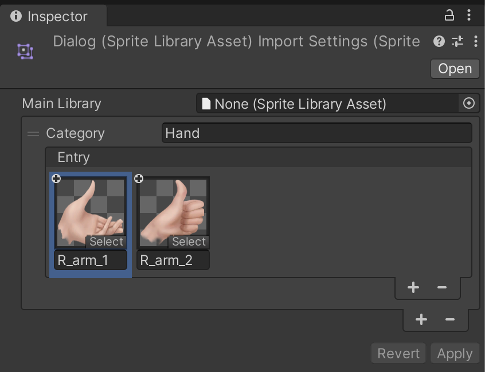Viewport: 485px width, 372px height.
Task: Edit the R_arm_2 entry name field
Action: (x=173, y=260)
